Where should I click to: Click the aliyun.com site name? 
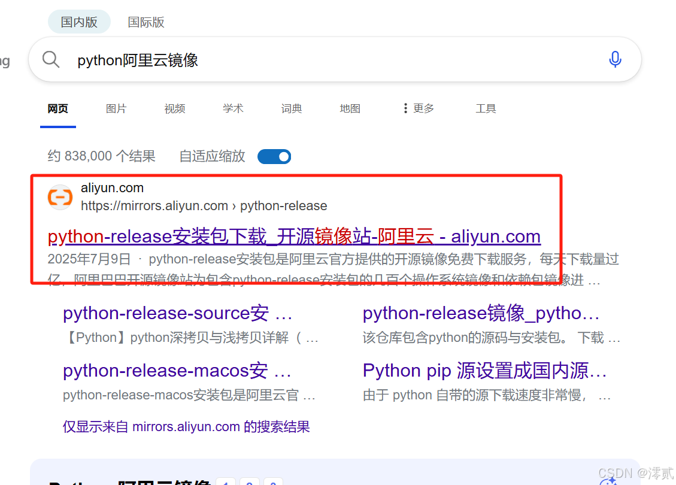112,188
